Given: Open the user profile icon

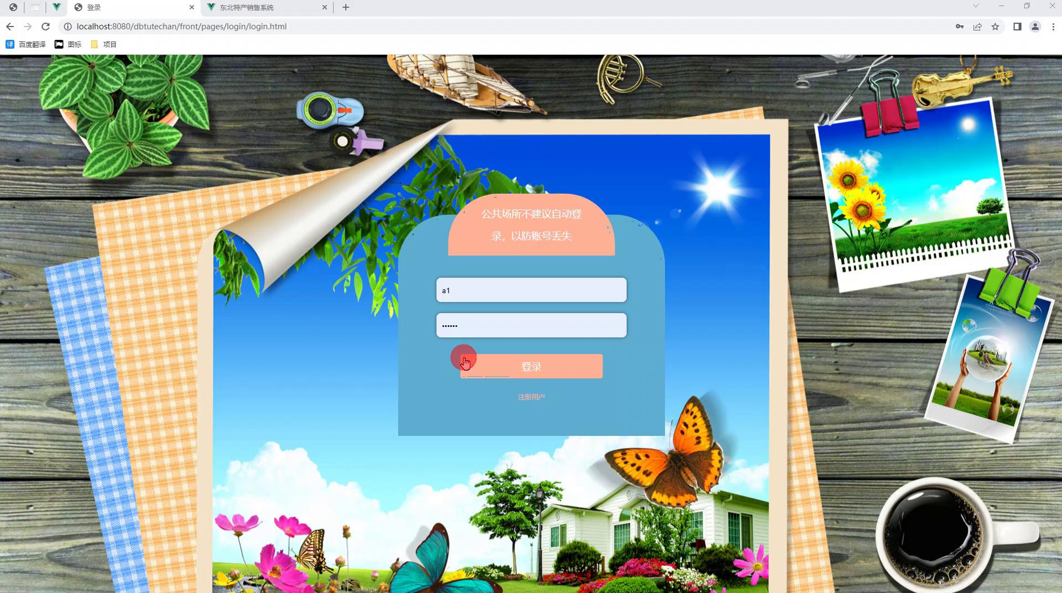Looking at the screenshot, I should [1035, 27].
